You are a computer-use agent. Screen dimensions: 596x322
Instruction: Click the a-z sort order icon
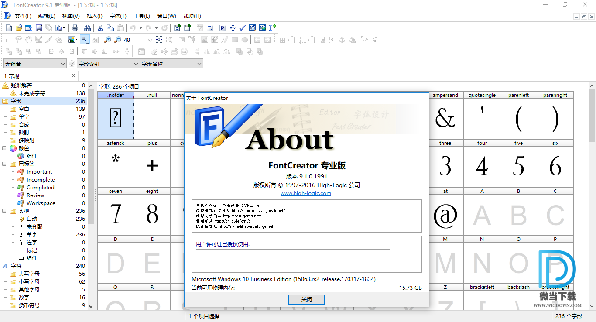pos(72,64)
